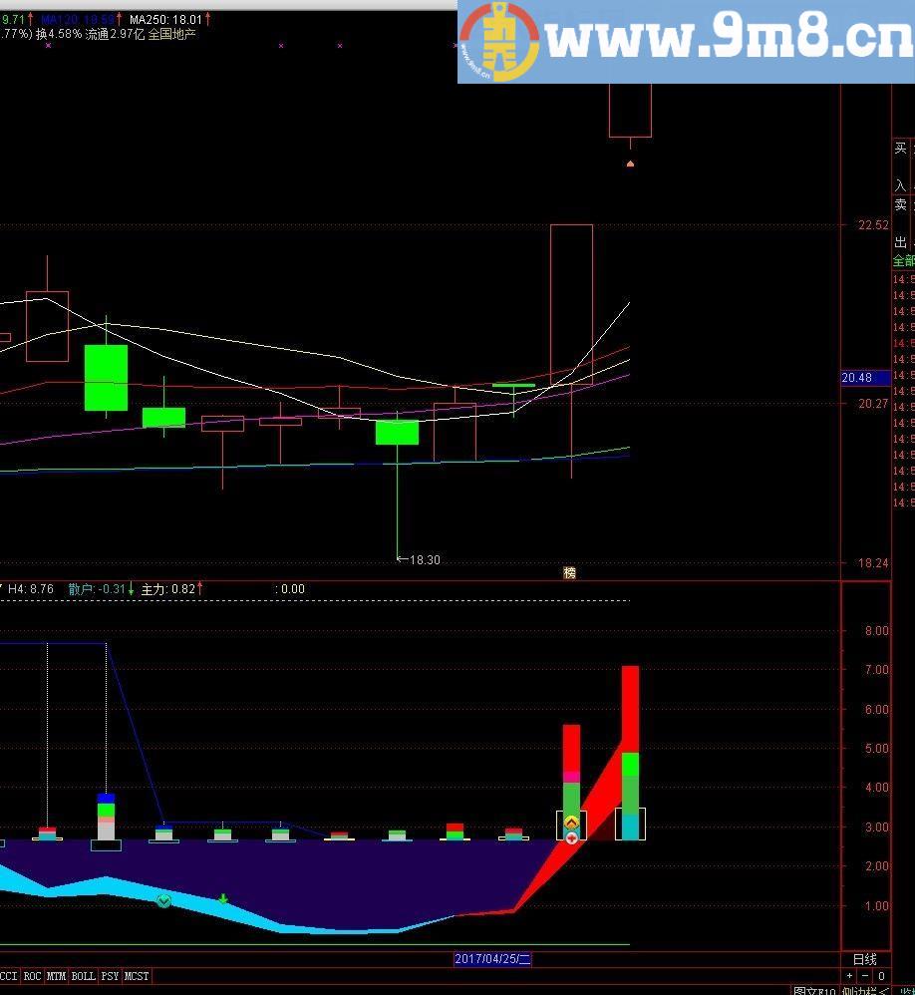
Task: Click the 18.30 low price label
Action: coord(425,559)
